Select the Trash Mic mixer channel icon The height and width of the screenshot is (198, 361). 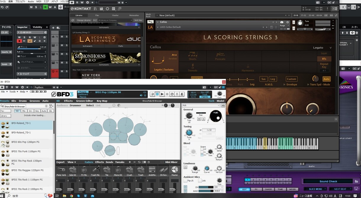click(x=96, y=169)
